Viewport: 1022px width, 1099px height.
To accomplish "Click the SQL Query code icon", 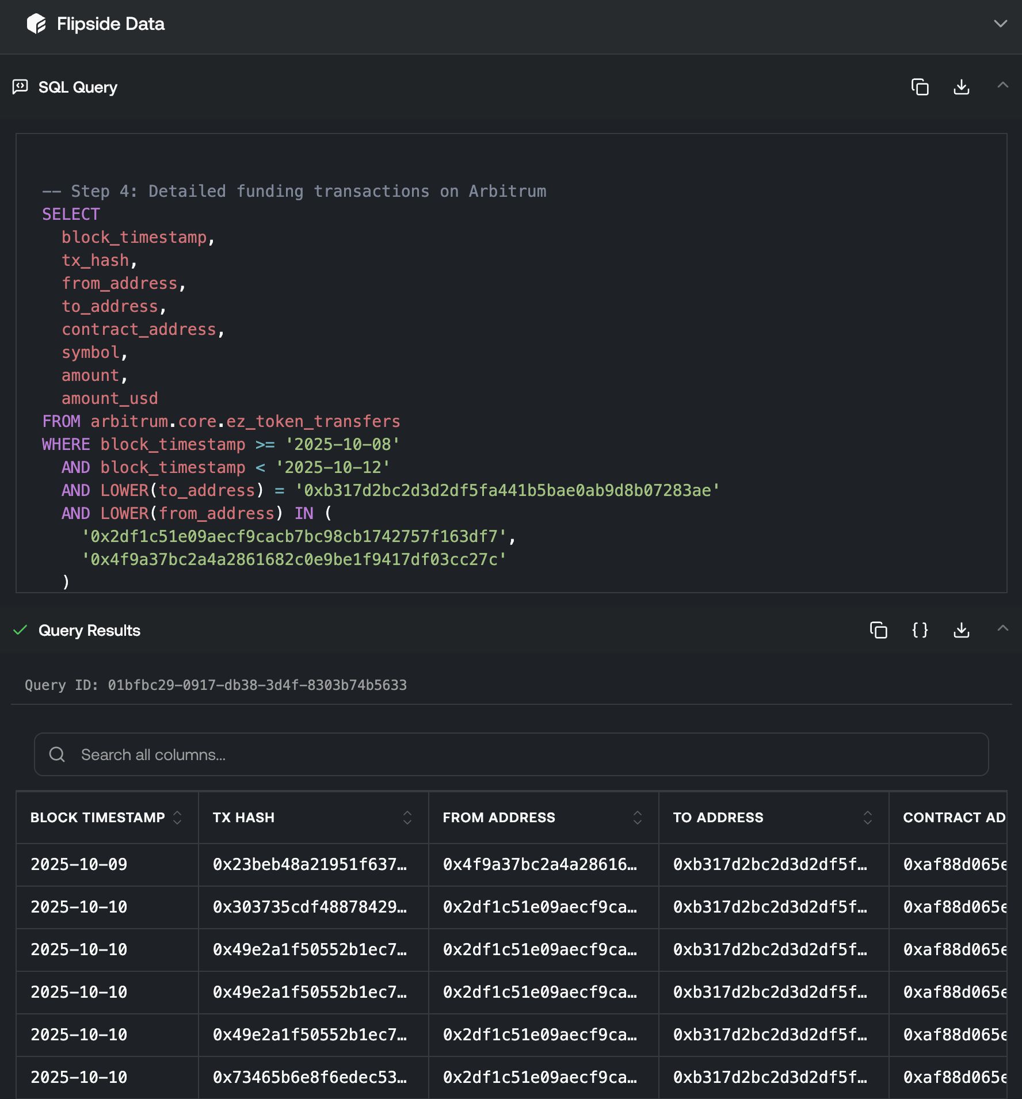I will [x=20, y=87].
